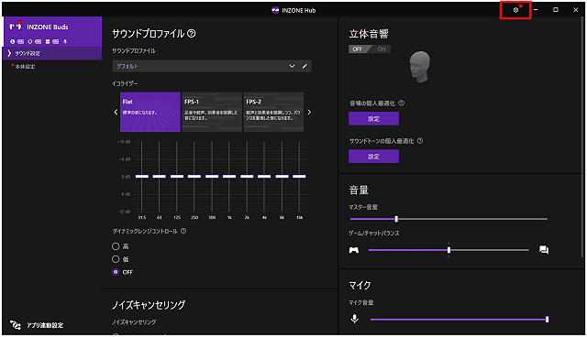The image size is (587, 337).
Task: Open サウンド設定 sidebar item
Action: [x=52, y=53]
